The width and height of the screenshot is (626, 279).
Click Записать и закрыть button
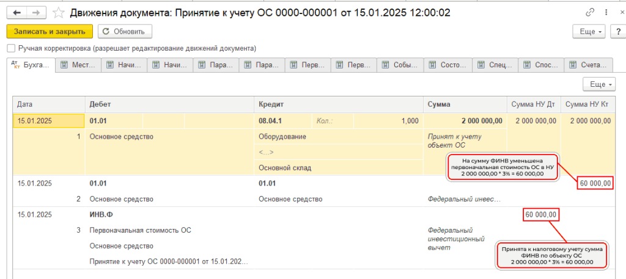click(x=50, y=32)
